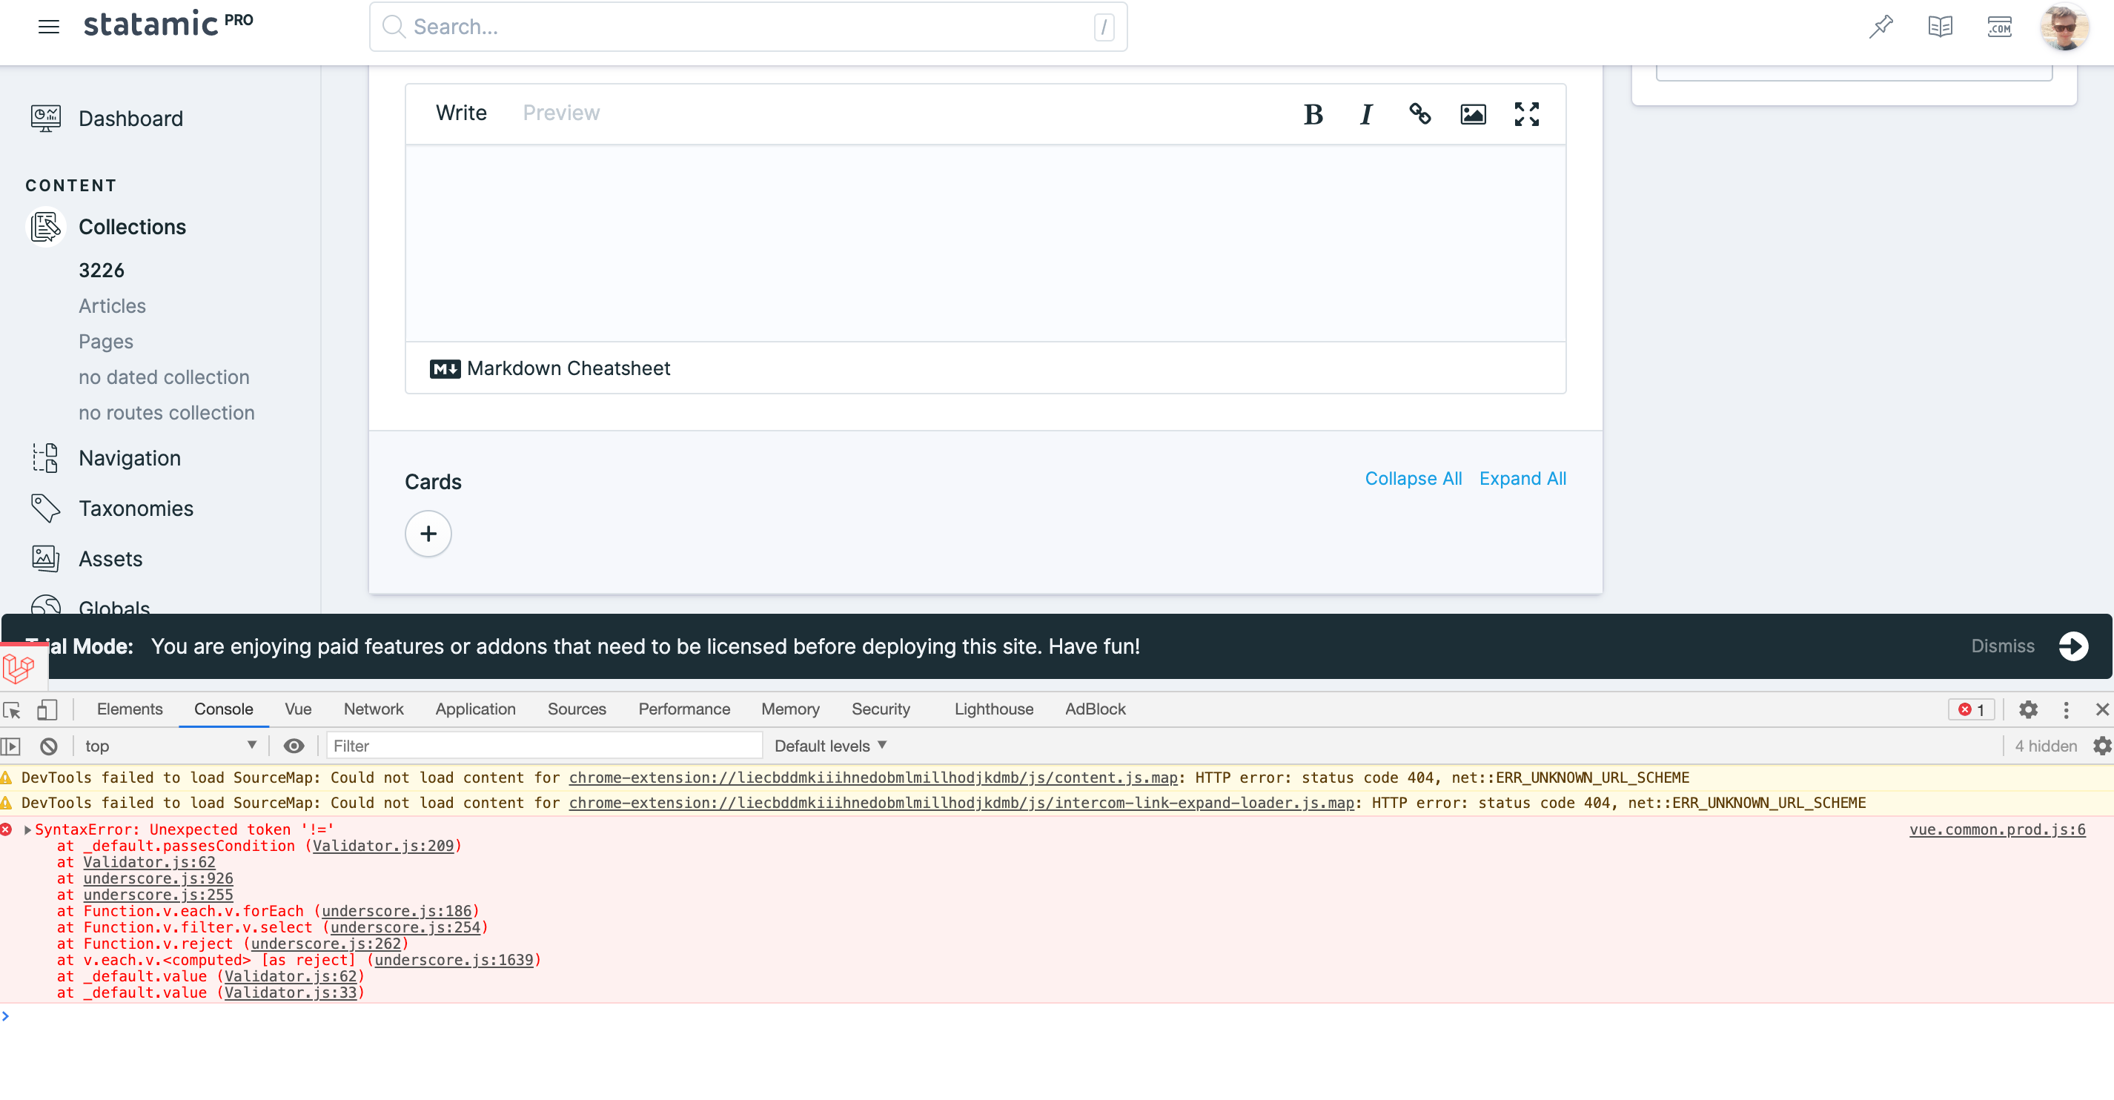Show the console sidebar
This screenshot has height=1100, width=2114.
click(10, 746)
